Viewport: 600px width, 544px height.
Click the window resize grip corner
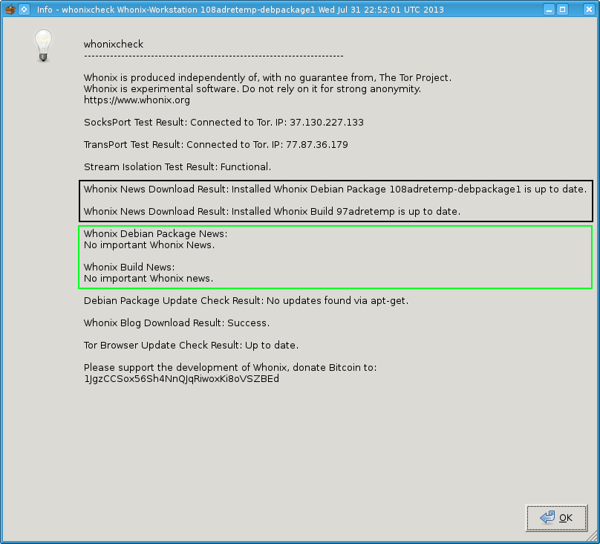point(595,539)
